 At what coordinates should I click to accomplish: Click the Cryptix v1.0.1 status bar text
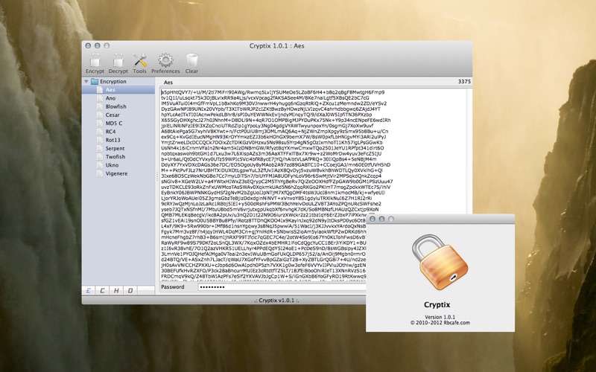pyautogui.click(x=276, y=300)
